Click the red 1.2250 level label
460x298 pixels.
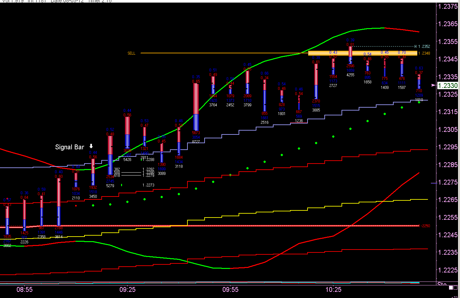(x=425, y=226)
